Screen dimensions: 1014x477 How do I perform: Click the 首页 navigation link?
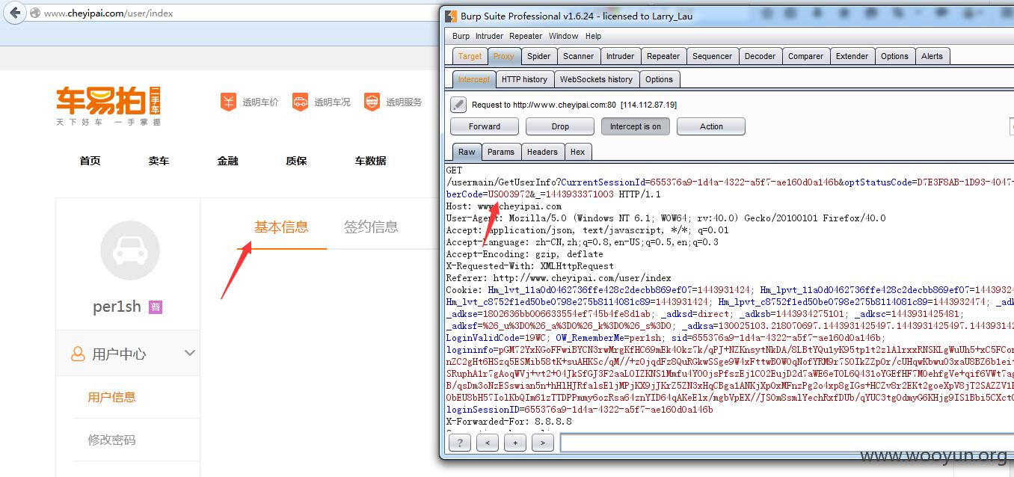point(90,161)
